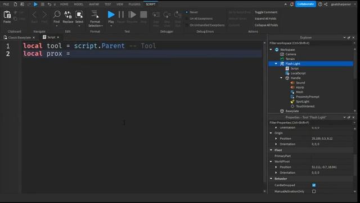
Task: Collapse the WorldPivot property group
Action: (x=271, y=161)
